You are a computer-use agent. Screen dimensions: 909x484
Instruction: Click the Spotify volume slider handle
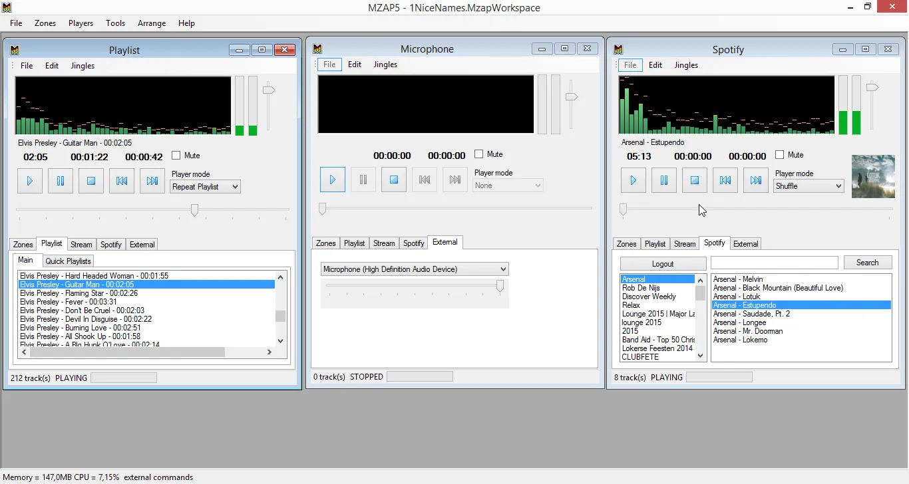click(x=872, y=87)
